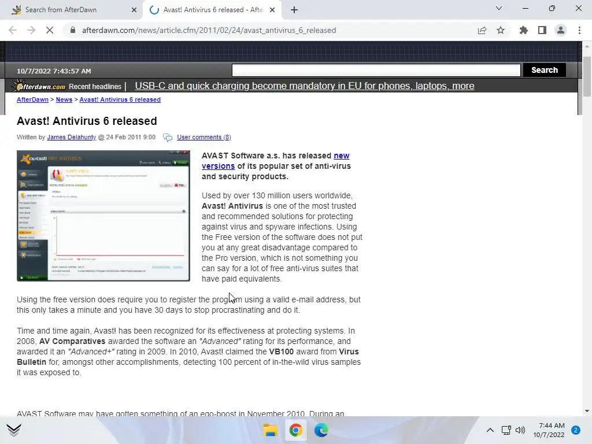
Task: Open User comments (8) link
Action: 204,137
